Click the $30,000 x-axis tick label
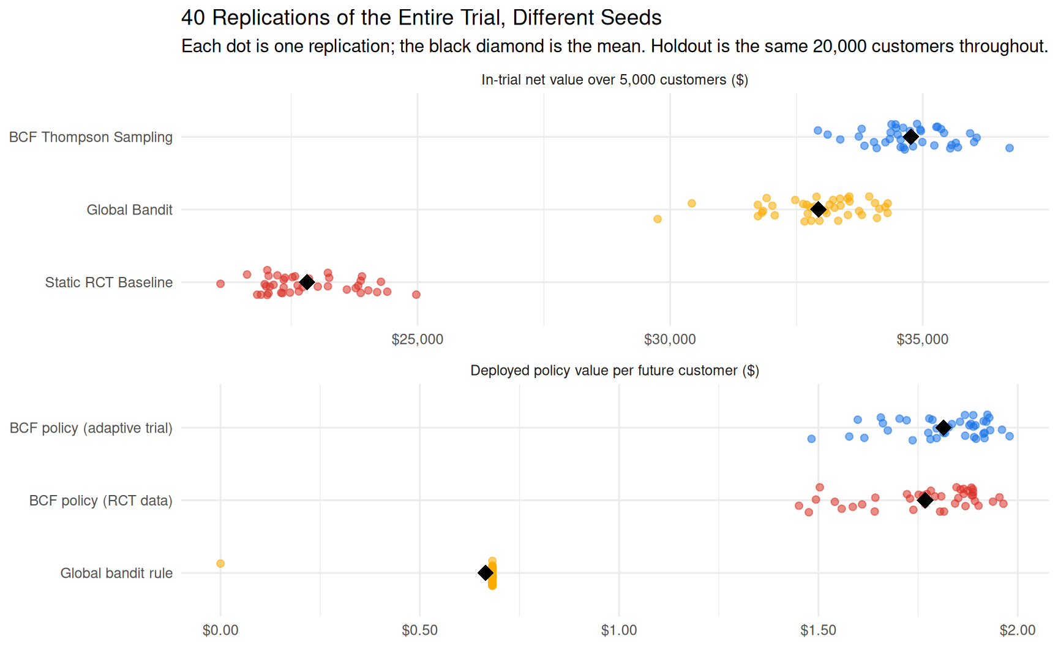This screenshot has height=647, width=1058. coord(670,339)
